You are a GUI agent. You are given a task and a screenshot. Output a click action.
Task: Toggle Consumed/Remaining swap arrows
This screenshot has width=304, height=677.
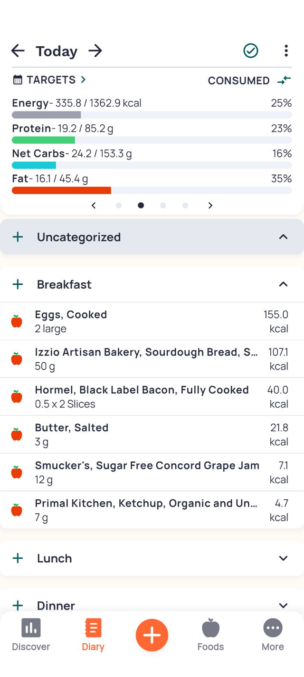[284, 80]
